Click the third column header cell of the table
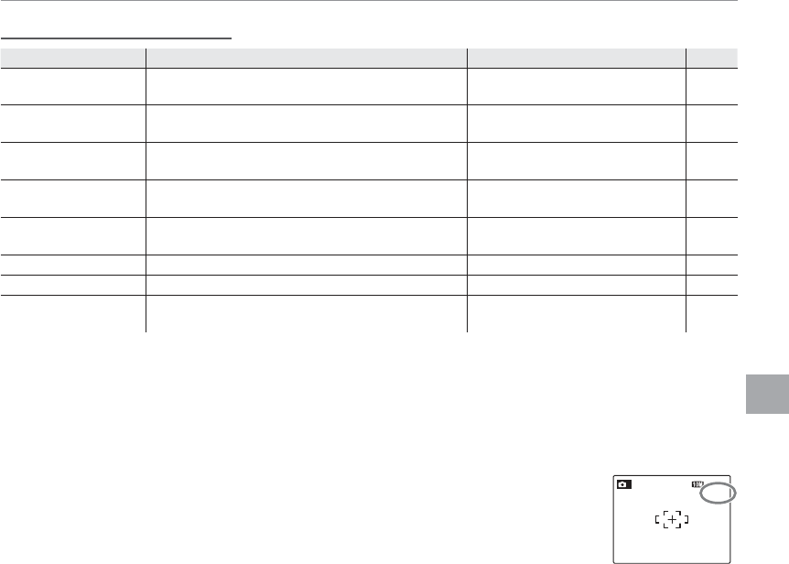Viewport: 789px width, 564px height. coord(576,57)
